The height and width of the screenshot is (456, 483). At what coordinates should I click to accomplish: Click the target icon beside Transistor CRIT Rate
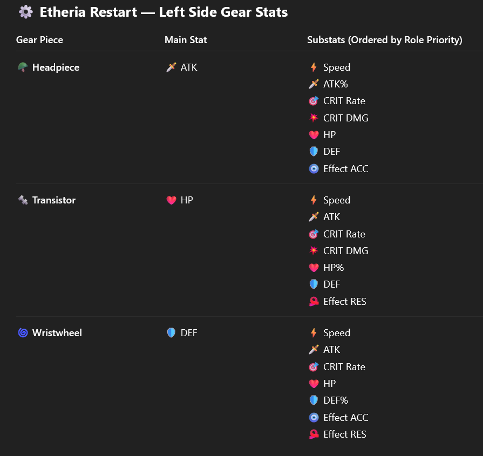314,234
